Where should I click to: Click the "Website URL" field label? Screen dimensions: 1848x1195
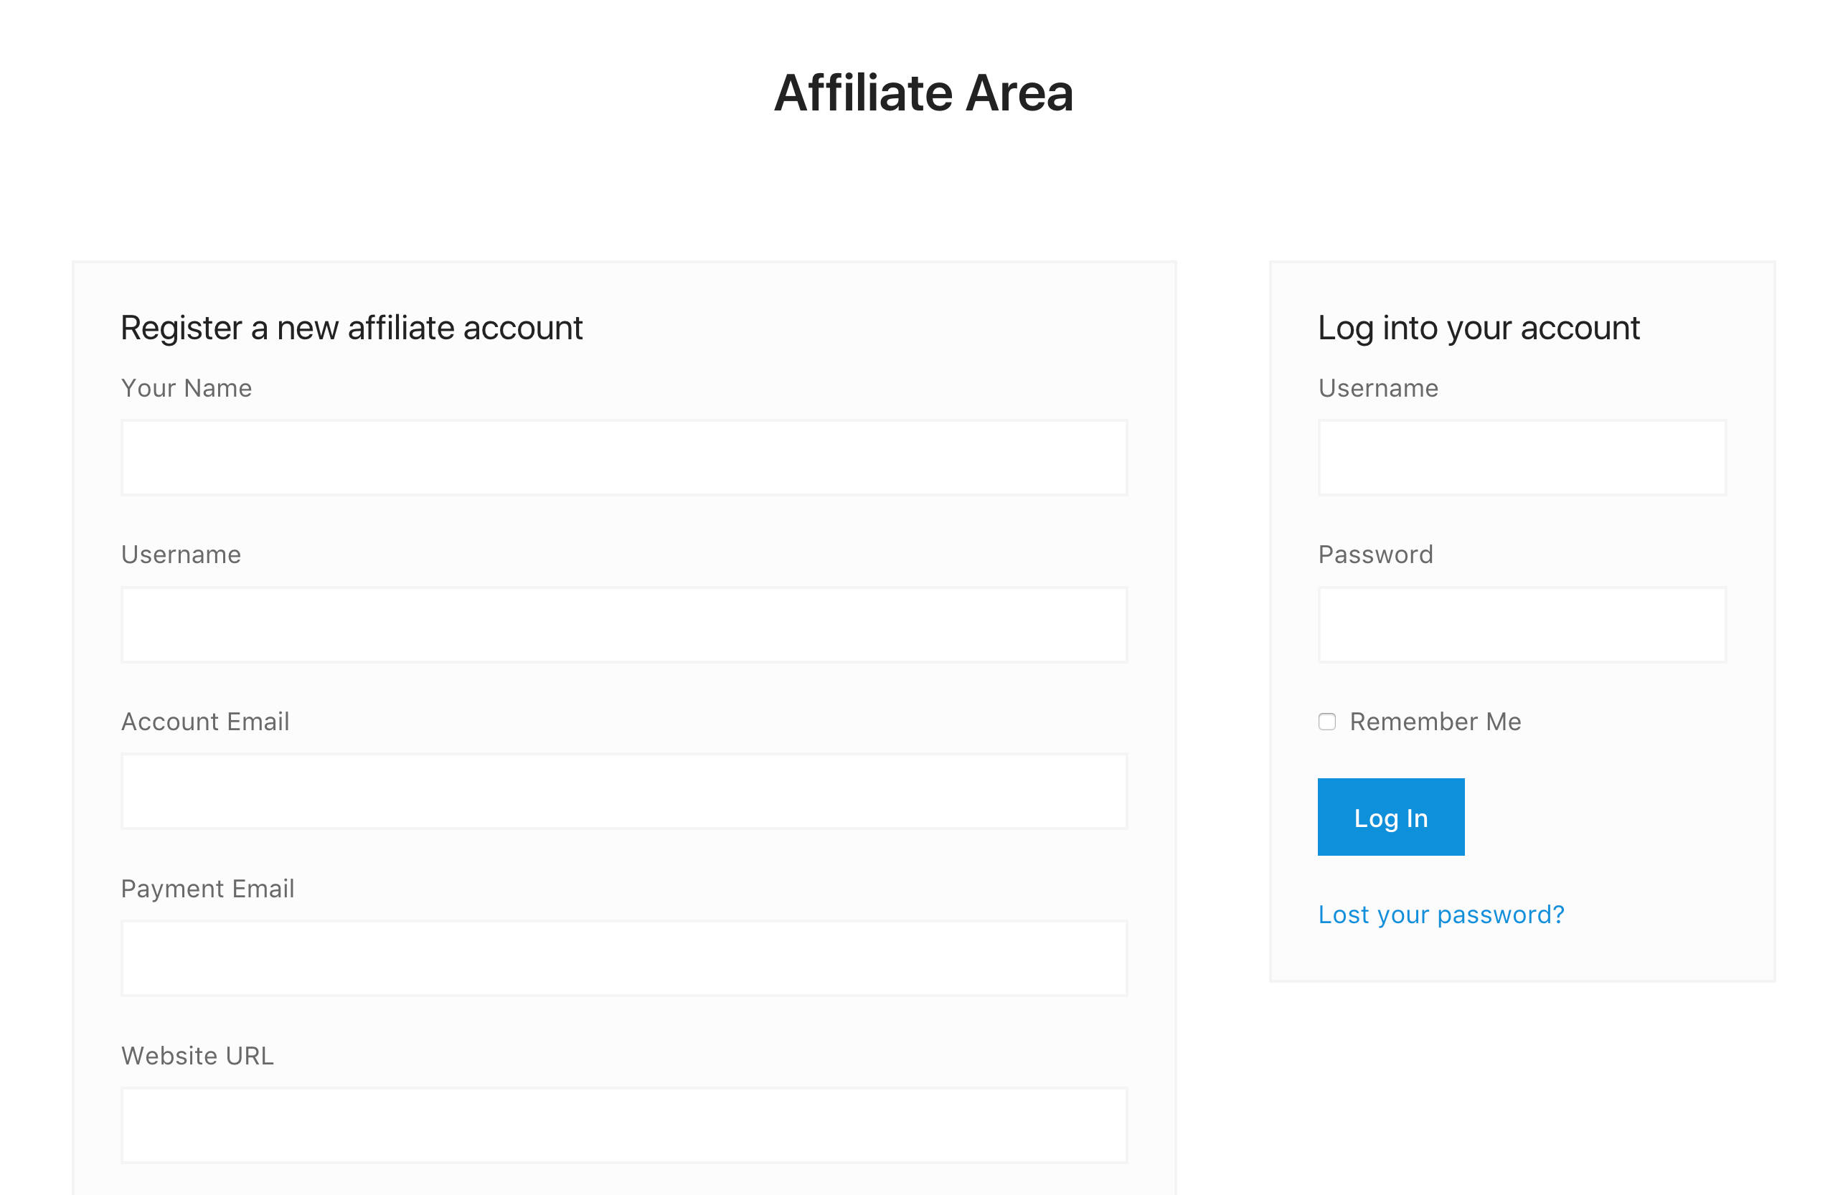197,1056
